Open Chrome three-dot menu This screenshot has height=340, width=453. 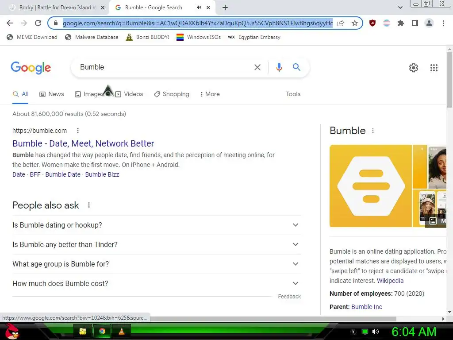coord(443,23)
